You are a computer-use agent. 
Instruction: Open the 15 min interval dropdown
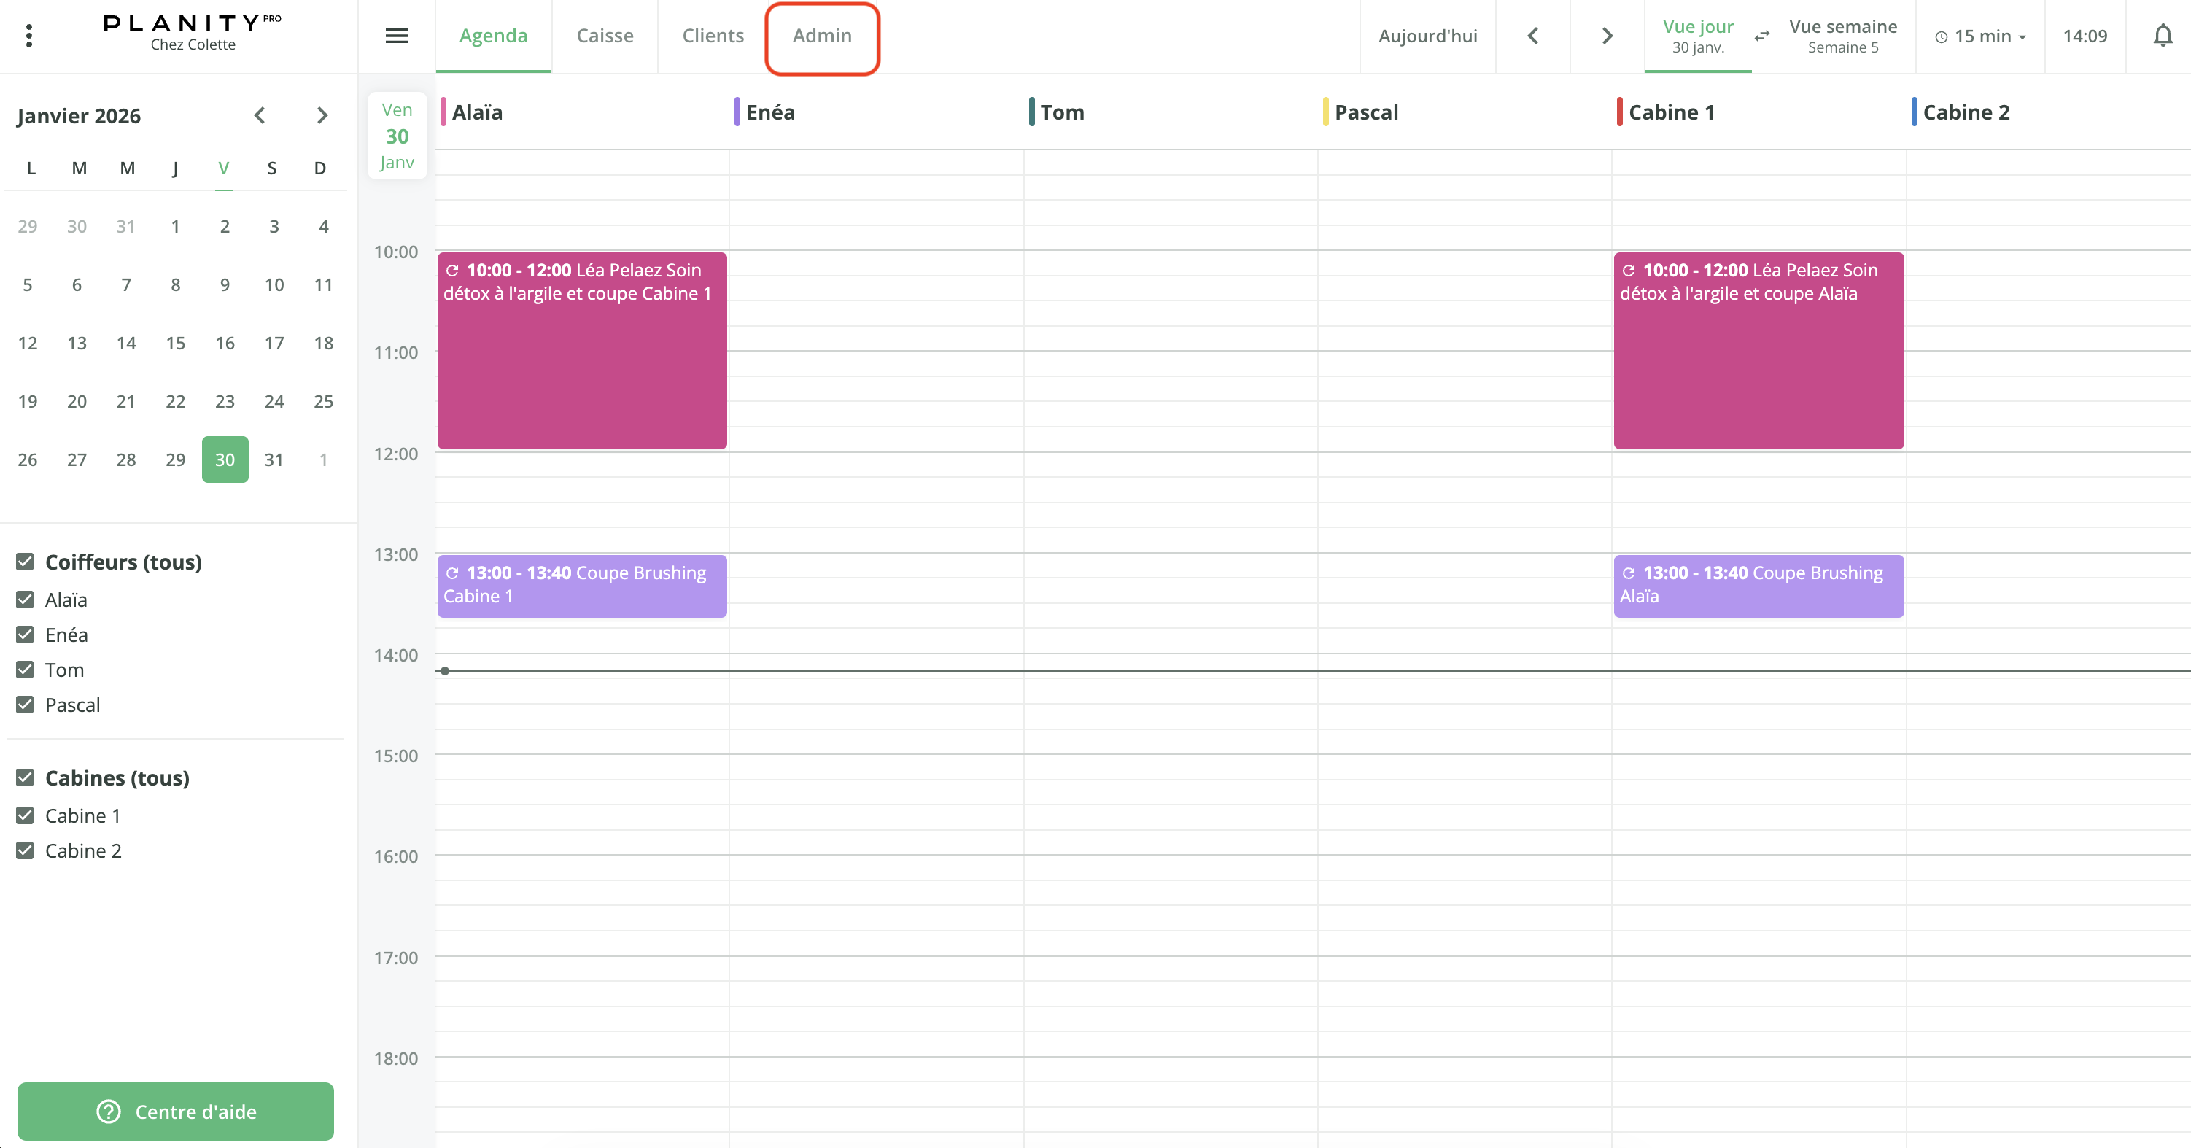(x=1981, y=36)
